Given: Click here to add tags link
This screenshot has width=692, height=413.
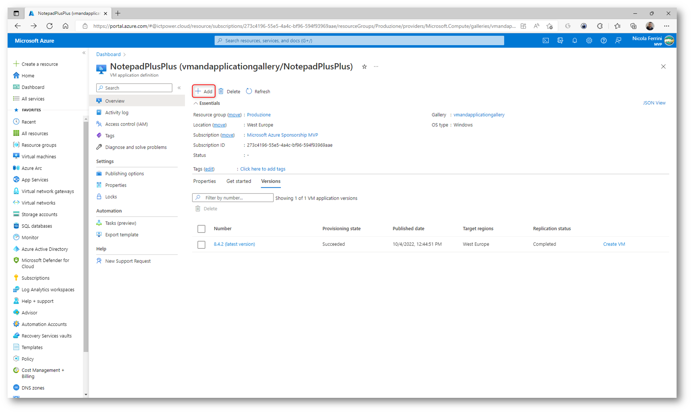Looking at the screenshot, I should pos(263,169).
